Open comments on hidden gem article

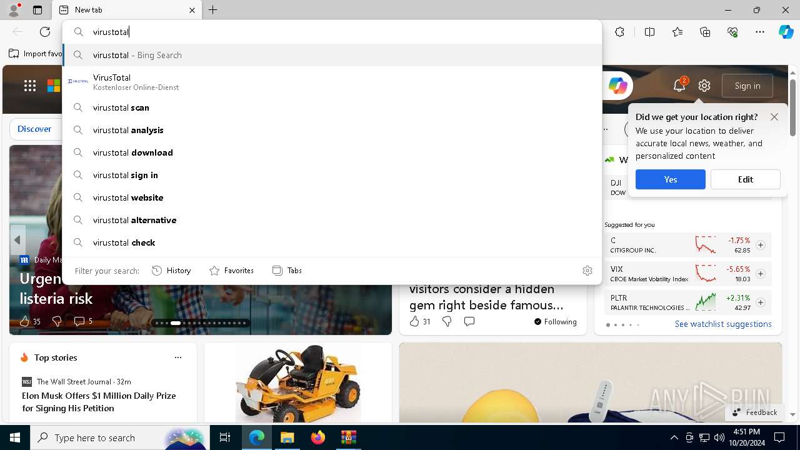tap(469, 321)
